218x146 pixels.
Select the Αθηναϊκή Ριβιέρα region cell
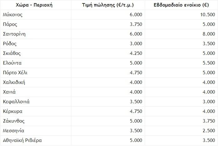(22, 140)
